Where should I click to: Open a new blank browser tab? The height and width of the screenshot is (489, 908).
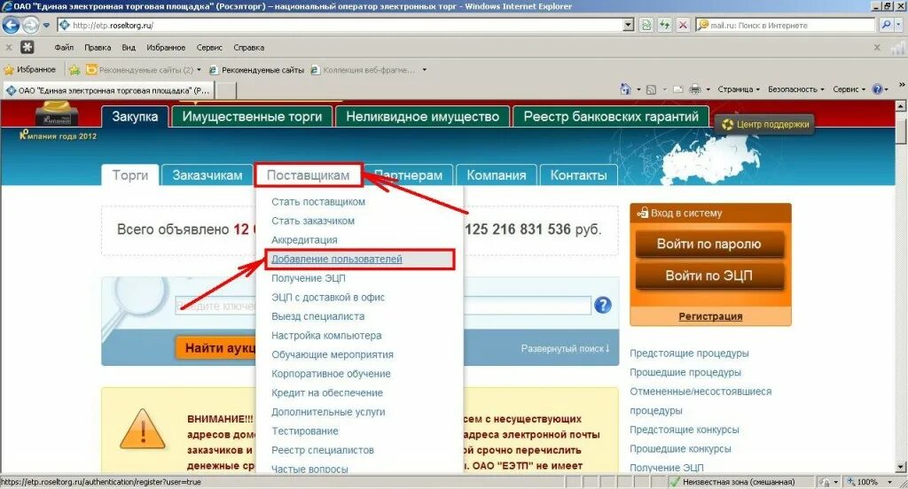point(226,91)
